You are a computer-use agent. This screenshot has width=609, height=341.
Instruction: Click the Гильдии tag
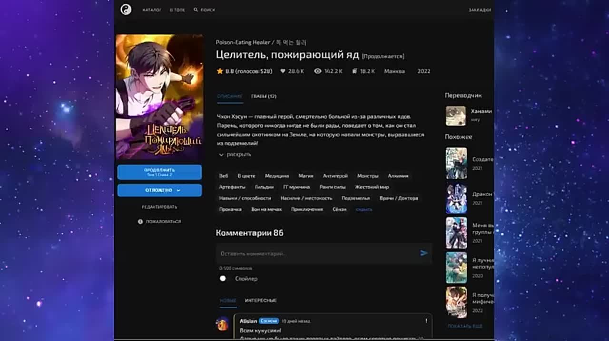[265, 187]
